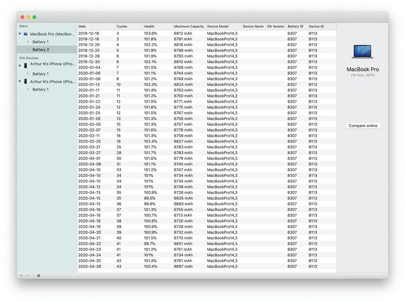Click the 2020-04-01 date cell
This screenshot has height=301, width=405.
point(89,158)
